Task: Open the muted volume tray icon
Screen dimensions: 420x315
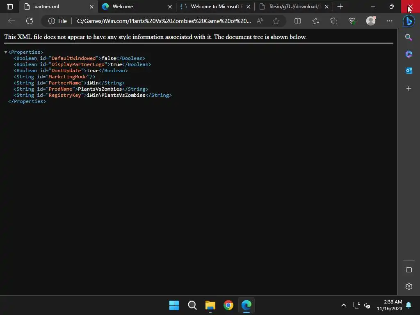Action: coord(367,305)
